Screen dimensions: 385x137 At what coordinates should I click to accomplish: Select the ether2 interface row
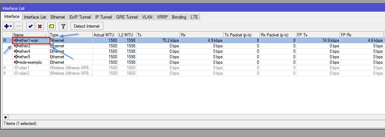click(193, 46)
